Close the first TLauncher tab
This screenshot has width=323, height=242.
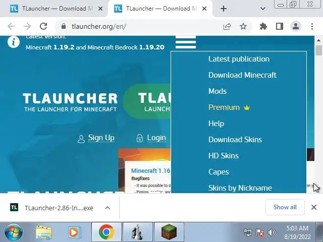point(100,9)
